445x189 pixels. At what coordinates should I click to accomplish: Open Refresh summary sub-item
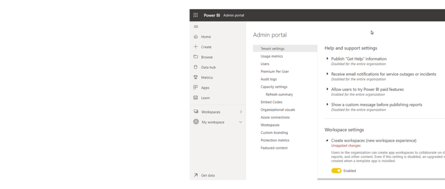[x=279, y=94]
